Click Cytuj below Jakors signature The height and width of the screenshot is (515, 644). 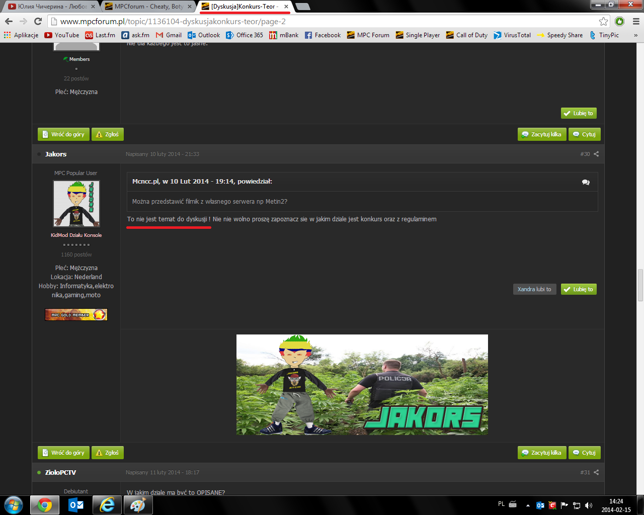(585, 453)
